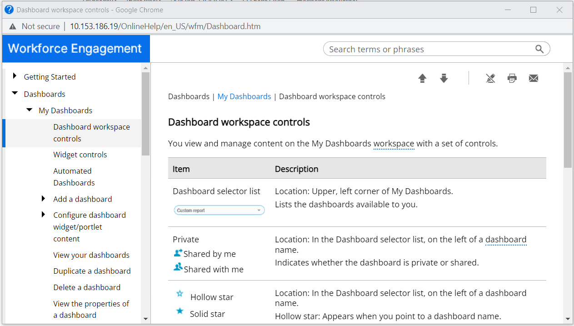
Task: Click the remove search highlight icon
Action: (490, 79)
